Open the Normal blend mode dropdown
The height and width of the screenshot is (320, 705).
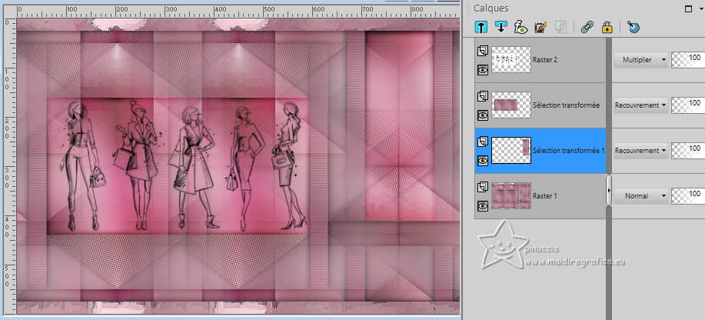[x=640, y=196]
